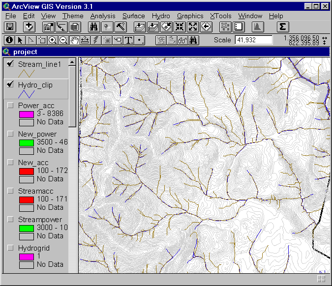Click the magenta Hydrogrid legend swatch
The image size is (332, 286).
point(27,257)
